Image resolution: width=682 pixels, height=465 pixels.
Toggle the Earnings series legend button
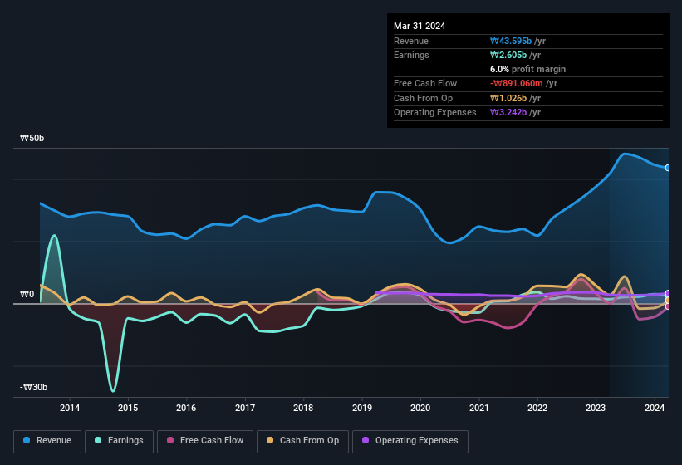tap(119, 441)
